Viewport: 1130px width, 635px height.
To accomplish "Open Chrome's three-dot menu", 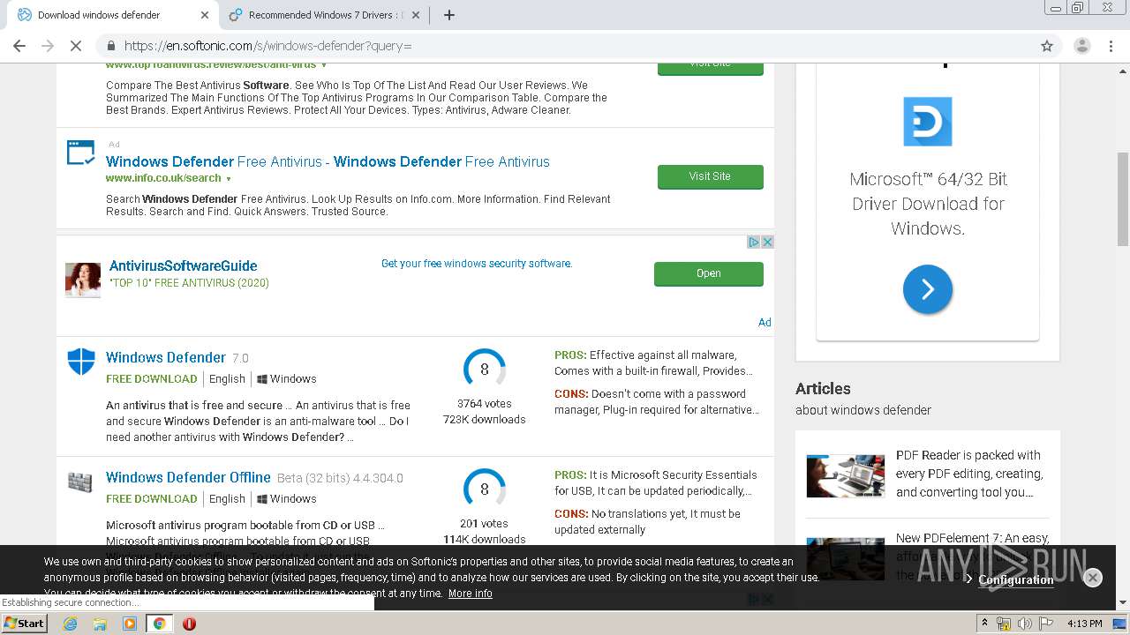I will (x=1111, y=46).
